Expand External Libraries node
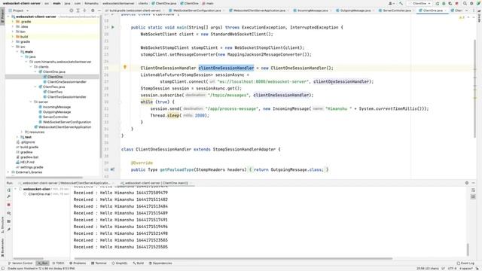This screenshot has width=482, height=271. coord(8,172)
